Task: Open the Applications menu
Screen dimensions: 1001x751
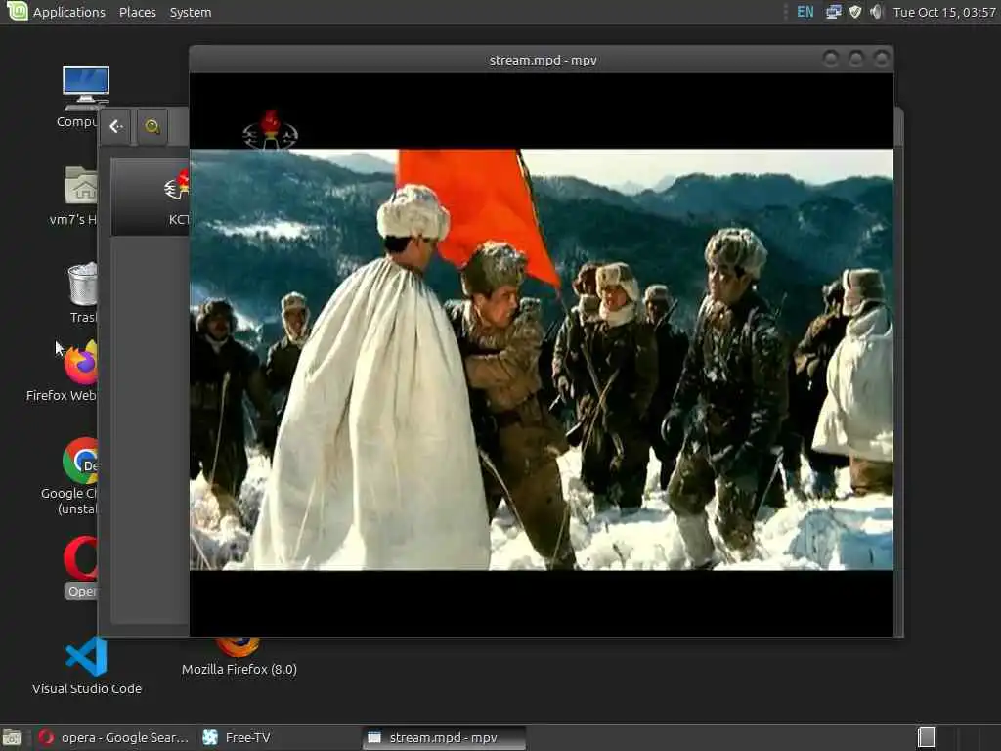Action: pos(69,12)
